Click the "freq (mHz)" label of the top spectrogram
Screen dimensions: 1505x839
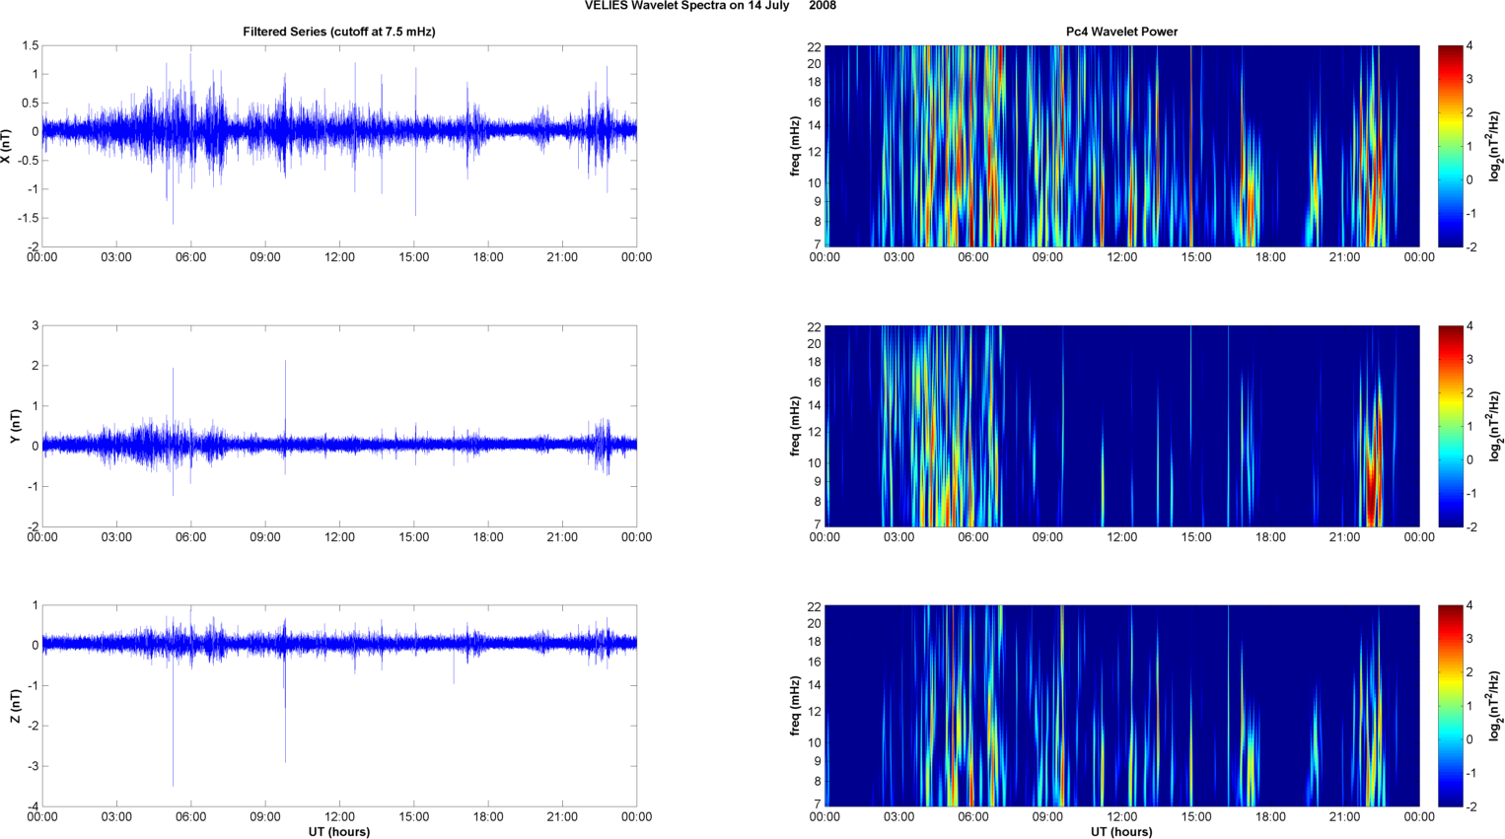(795, 146)
